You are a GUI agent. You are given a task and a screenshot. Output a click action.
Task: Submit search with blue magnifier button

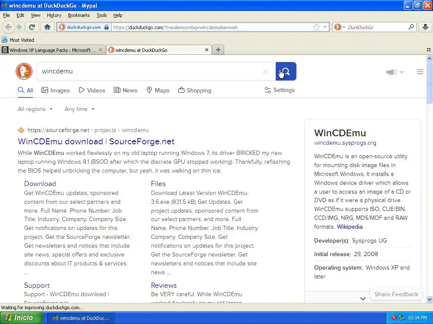286,71
